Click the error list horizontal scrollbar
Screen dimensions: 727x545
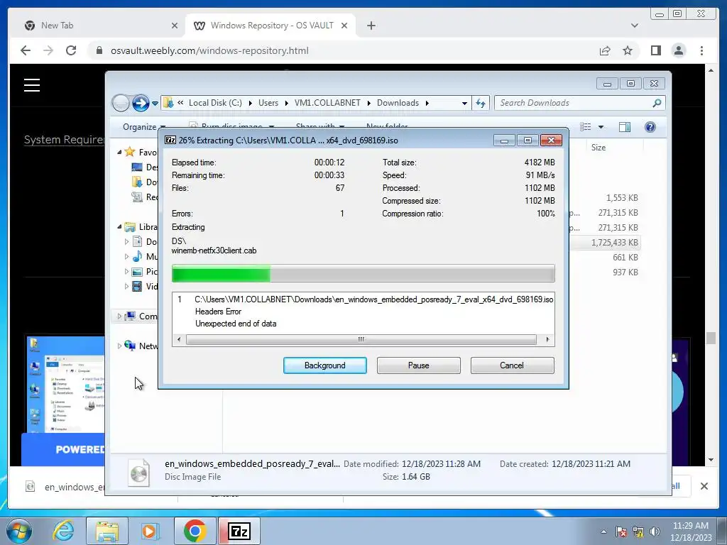click(361, 339)
